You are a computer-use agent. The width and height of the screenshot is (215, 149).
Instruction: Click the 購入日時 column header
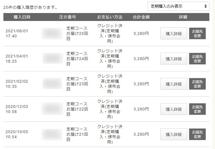(x=22, y=17)
